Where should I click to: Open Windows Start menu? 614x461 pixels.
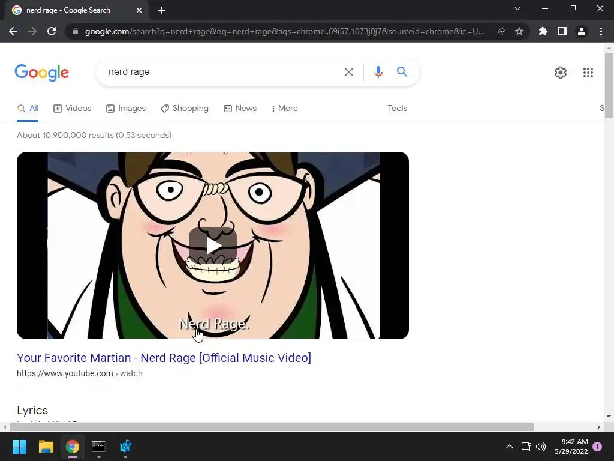[19, 447]
